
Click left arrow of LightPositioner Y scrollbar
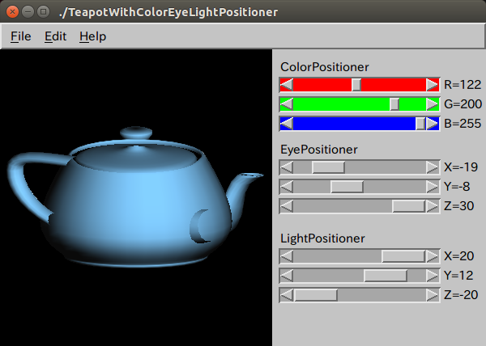287,276
